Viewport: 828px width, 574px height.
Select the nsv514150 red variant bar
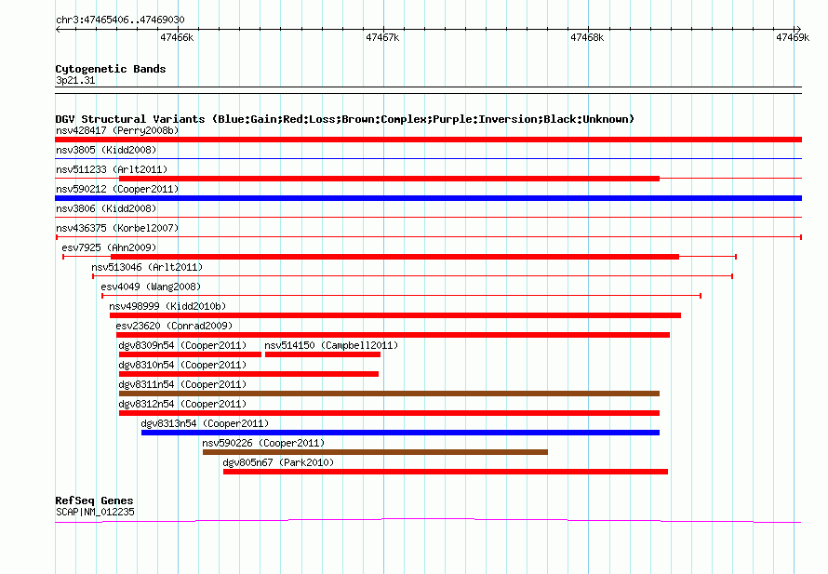click(x=323, y=354)
